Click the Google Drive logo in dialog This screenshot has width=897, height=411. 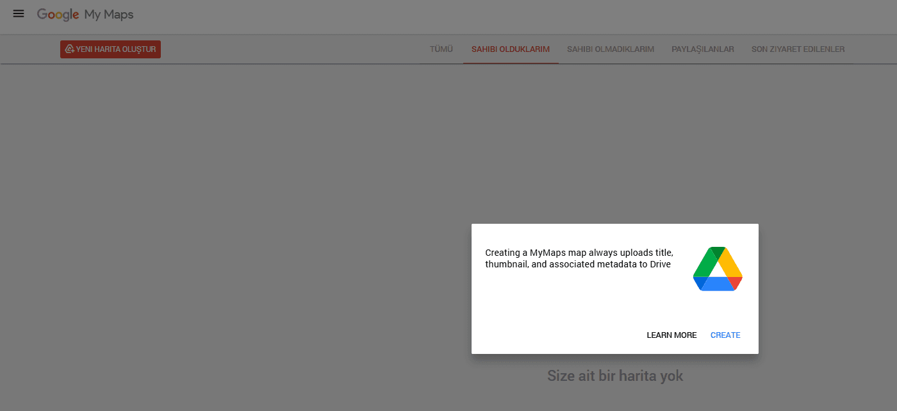[717, 269]
